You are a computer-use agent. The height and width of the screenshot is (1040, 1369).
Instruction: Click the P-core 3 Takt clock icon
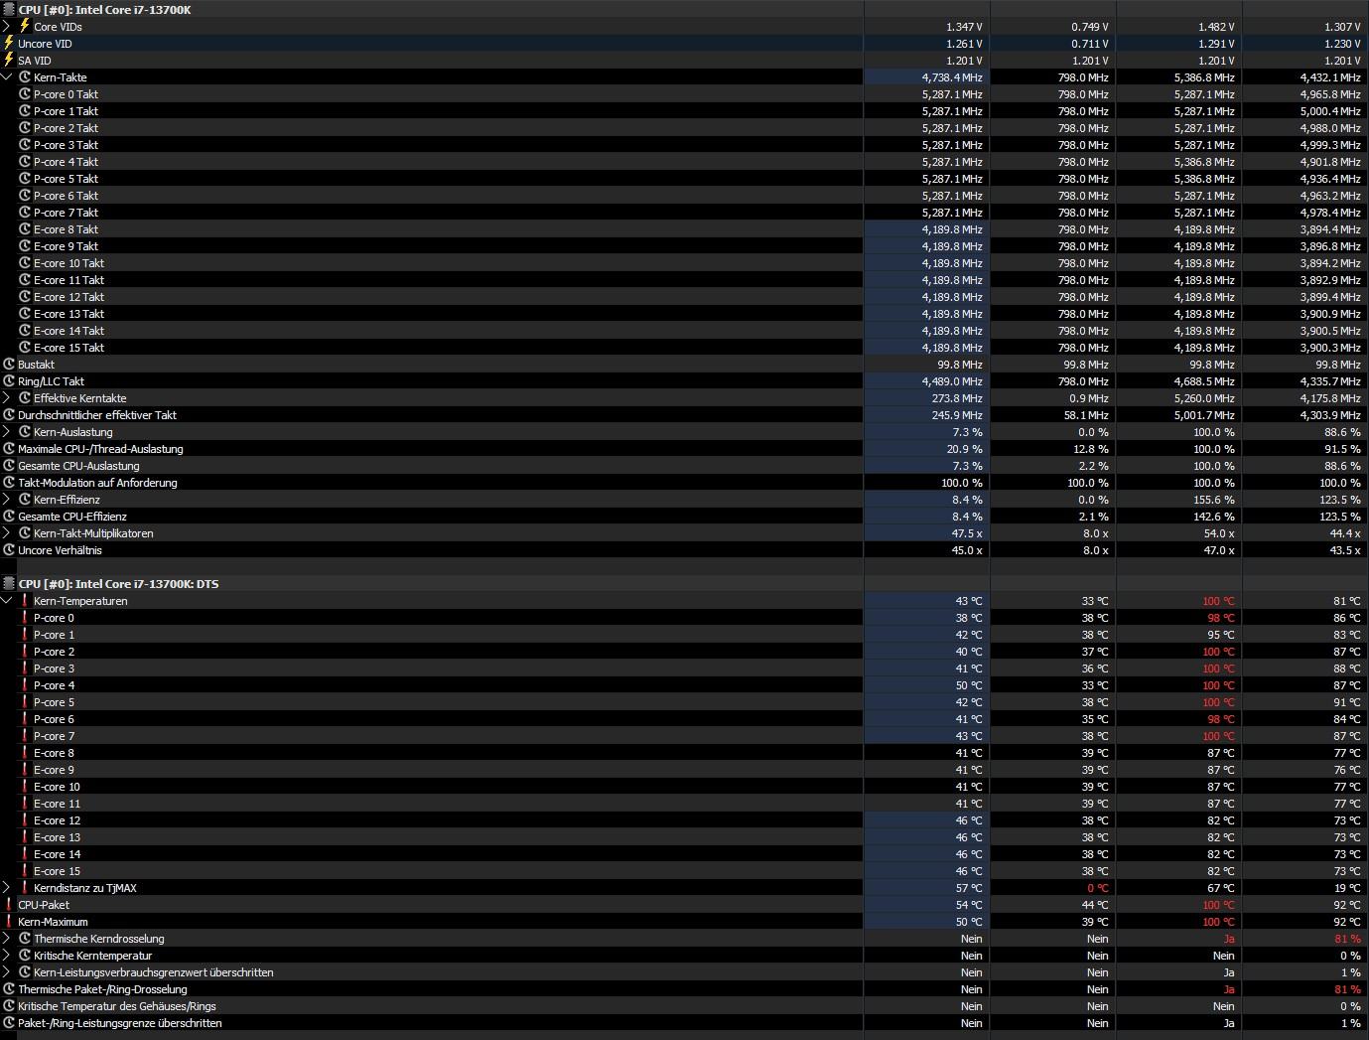click(25, 145)
